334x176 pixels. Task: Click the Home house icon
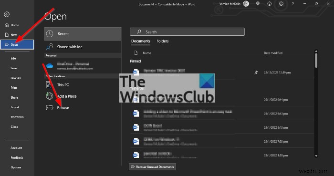(7, 25)
